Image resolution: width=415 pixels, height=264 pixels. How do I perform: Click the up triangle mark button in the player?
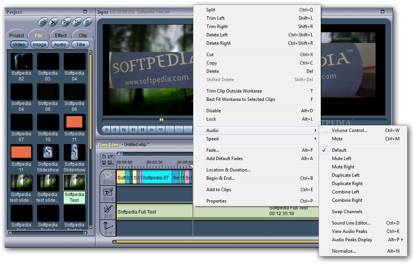pos(151,130)
